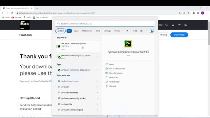Image resolution: width=210 pixels, height=118 pixels.
Task: Pin PyCharm to taskbar
Action: pyautogui.click(x=115, y=82)
